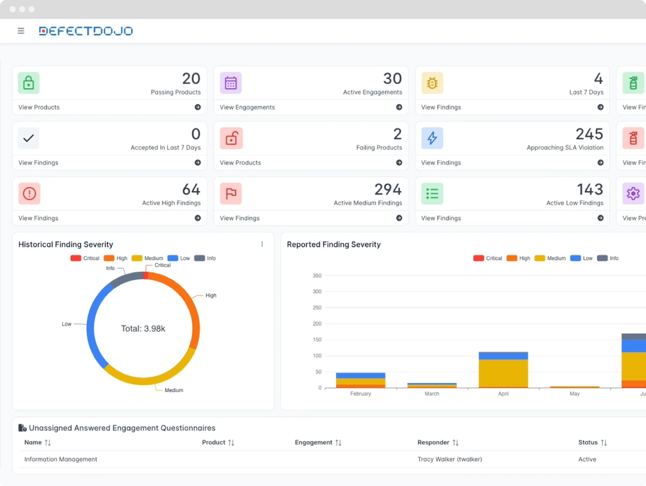
Task: Click arrow icon on Active High Findings card
Action: tap(198, 218)
